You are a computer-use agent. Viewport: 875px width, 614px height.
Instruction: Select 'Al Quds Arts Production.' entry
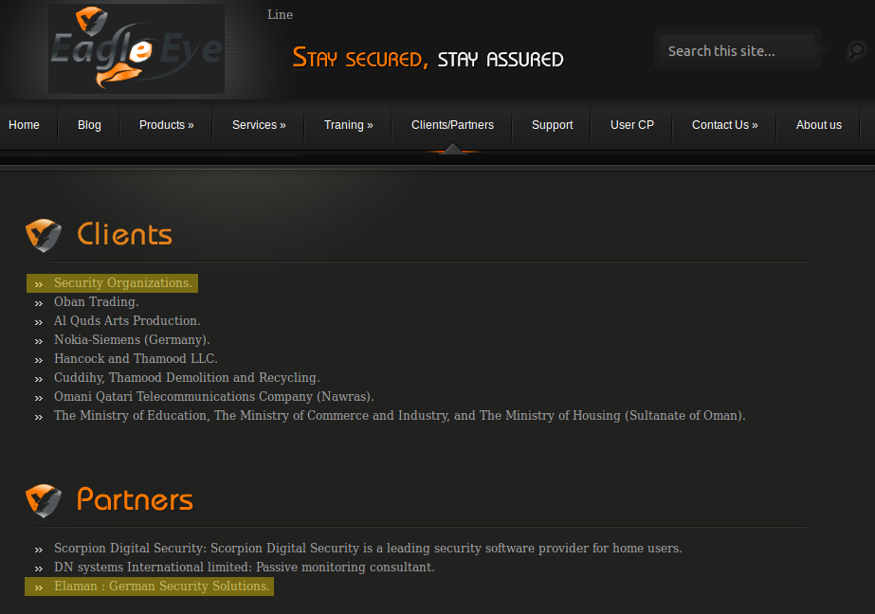(127, 321)
